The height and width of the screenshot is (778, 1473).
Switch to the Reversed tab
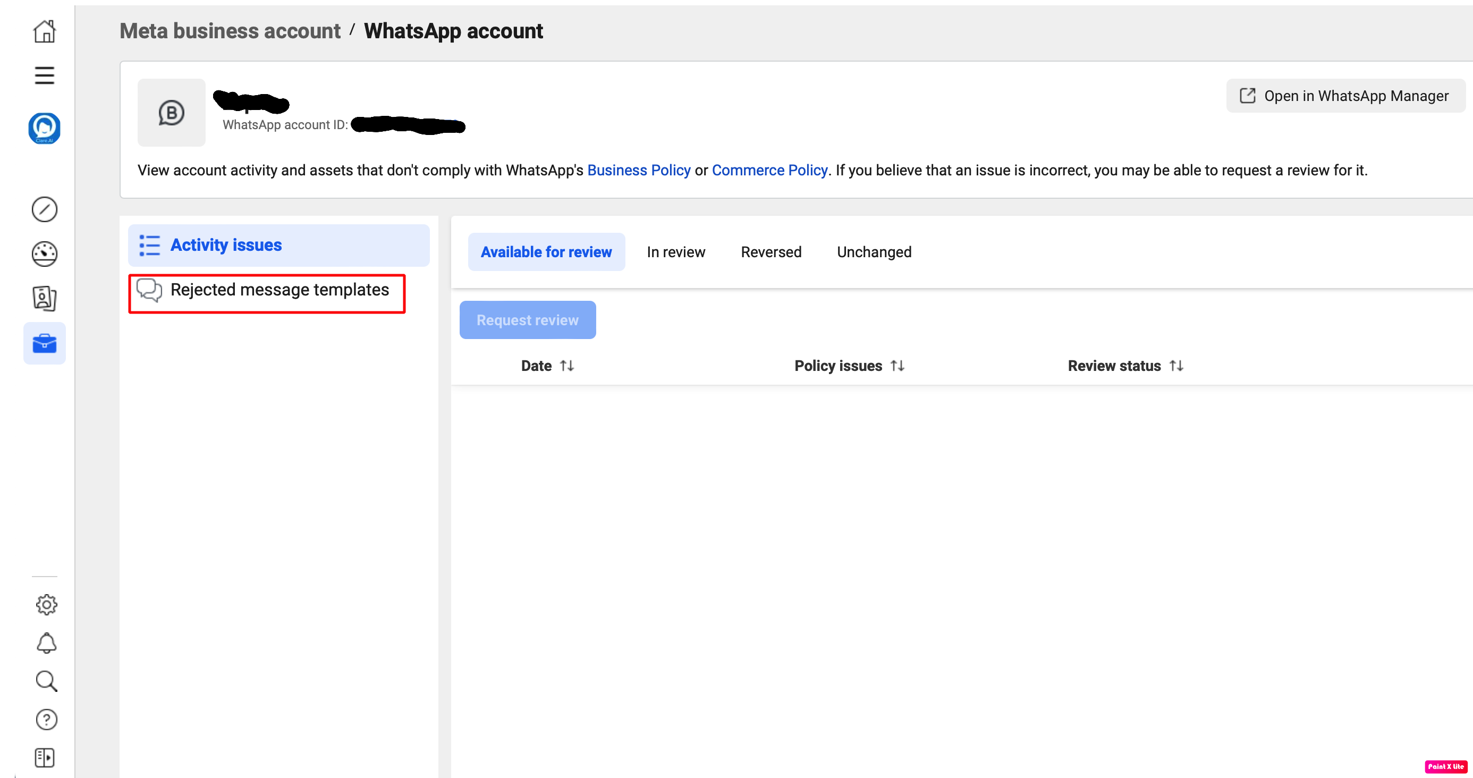click(x=771, y=252)
